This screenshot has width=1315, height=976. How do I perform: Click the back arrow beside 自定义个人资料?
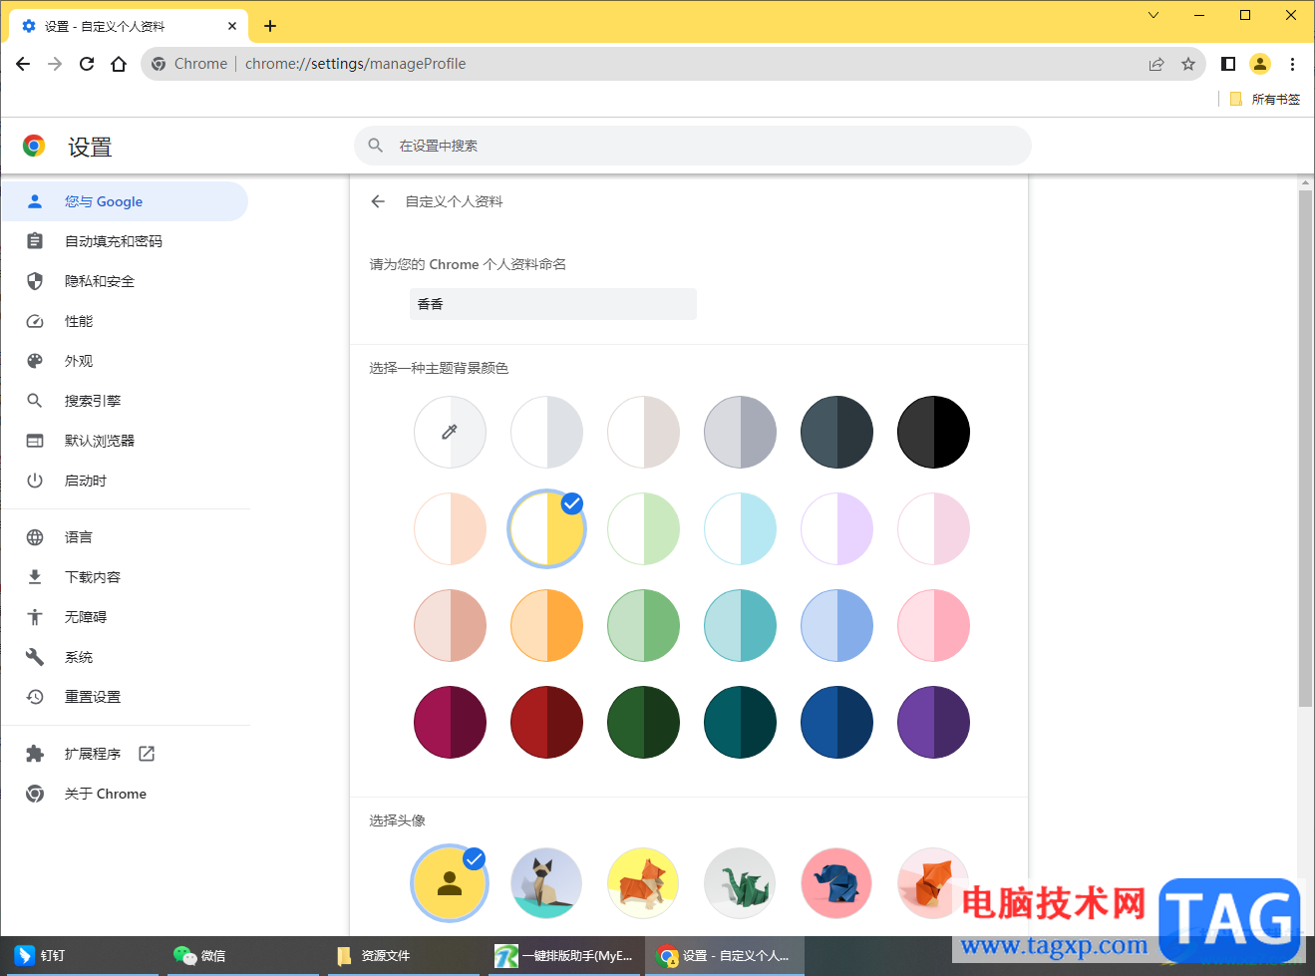point(377,200)
